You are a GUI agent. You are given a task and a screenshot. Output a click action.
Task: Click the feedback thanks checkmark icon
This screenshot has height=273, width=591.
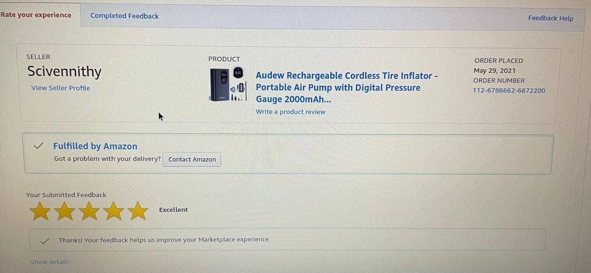click(x=45, y=241)
